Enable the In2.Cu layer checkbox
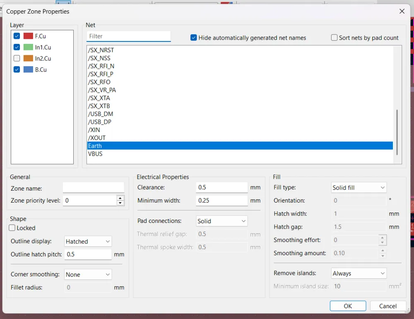The image size is (414, 319). [17, 58]
